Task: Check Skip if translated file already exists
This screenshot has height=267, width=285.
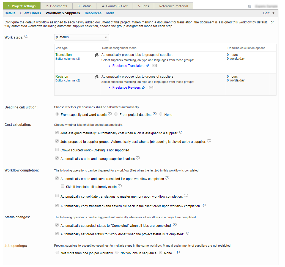Action: point(62,186)
